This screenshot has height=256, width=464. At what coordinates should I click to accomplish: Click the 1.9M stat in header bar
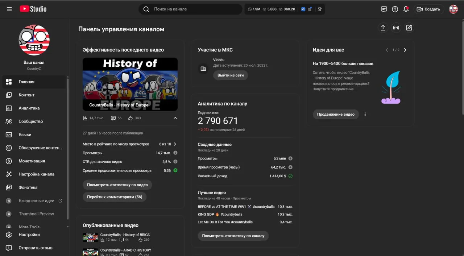click(x=254, y=9)
